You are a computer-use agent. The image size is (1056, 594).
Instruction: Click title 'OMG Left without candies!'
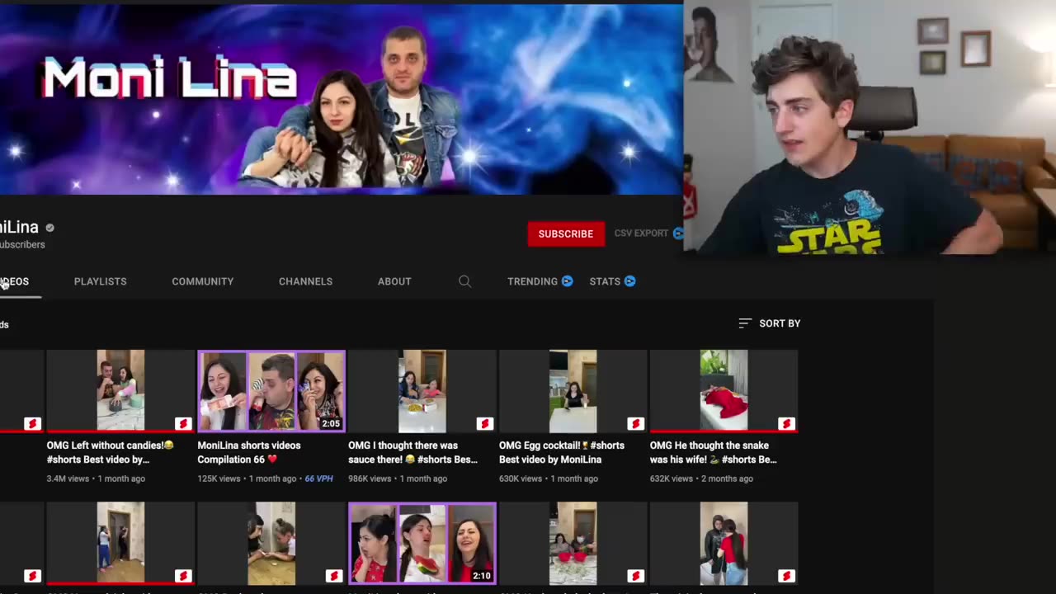tap(111, 452)
